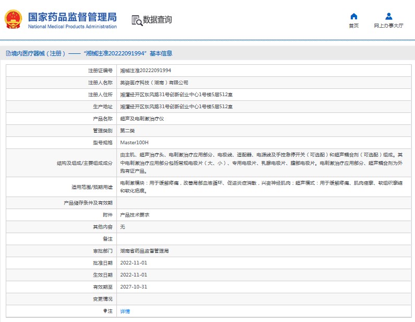The width and height of the screenshot is (415, 322).
Task: Open the 详情 link at bottom
Action: pos(125,311)
